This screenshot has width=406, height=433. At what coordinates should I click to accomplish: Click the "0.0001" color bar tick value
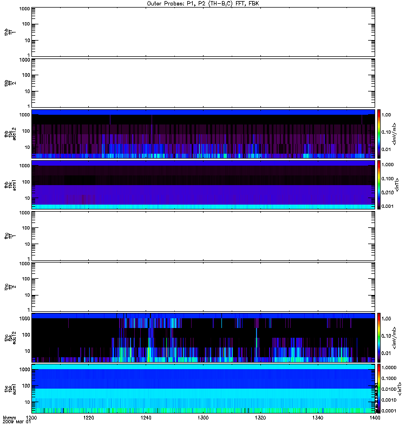tap(389, 411)
